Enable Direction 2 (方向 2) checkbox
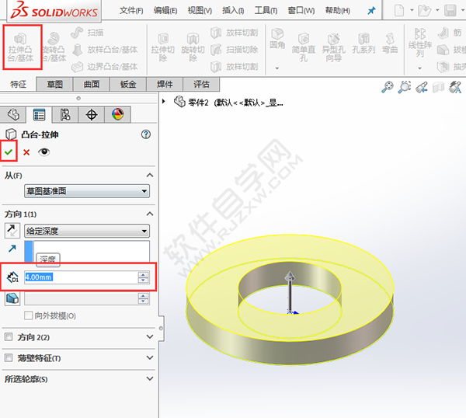 coord(9,337)
